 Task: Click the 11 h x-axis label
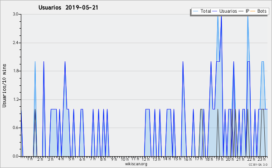(x=135, y=159)
